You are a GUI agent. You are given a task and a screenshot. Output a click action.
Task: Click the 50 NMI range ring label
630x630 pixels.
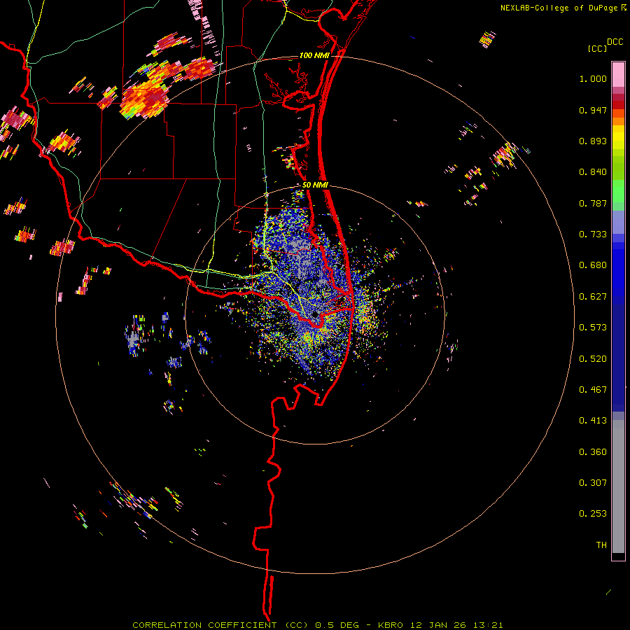point(315,185)
